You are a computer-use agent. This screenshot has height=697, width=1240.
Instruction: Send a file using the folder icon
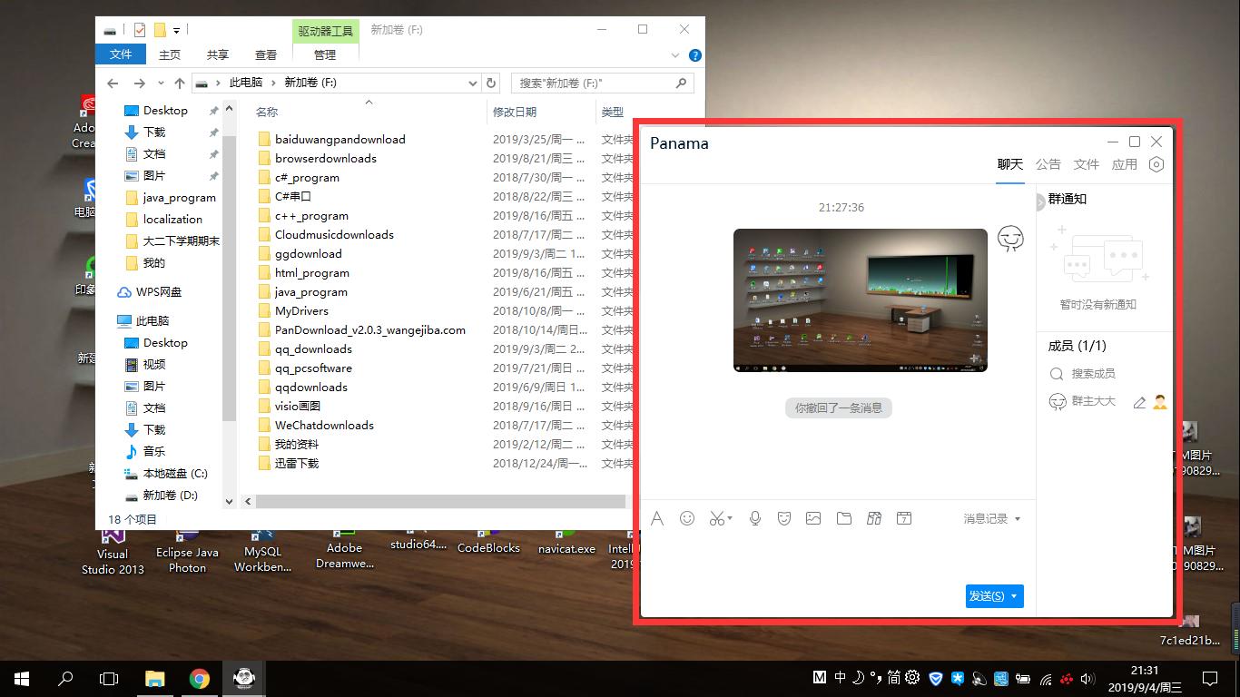pos(843,517)
